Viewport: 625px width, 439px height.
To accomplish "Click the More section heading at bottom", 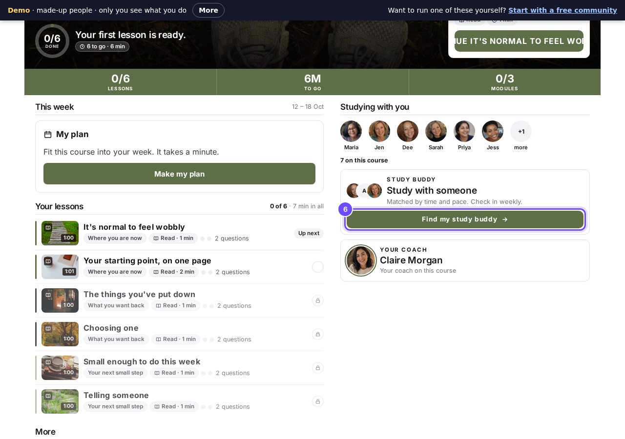I will click(x=45, y=432).
